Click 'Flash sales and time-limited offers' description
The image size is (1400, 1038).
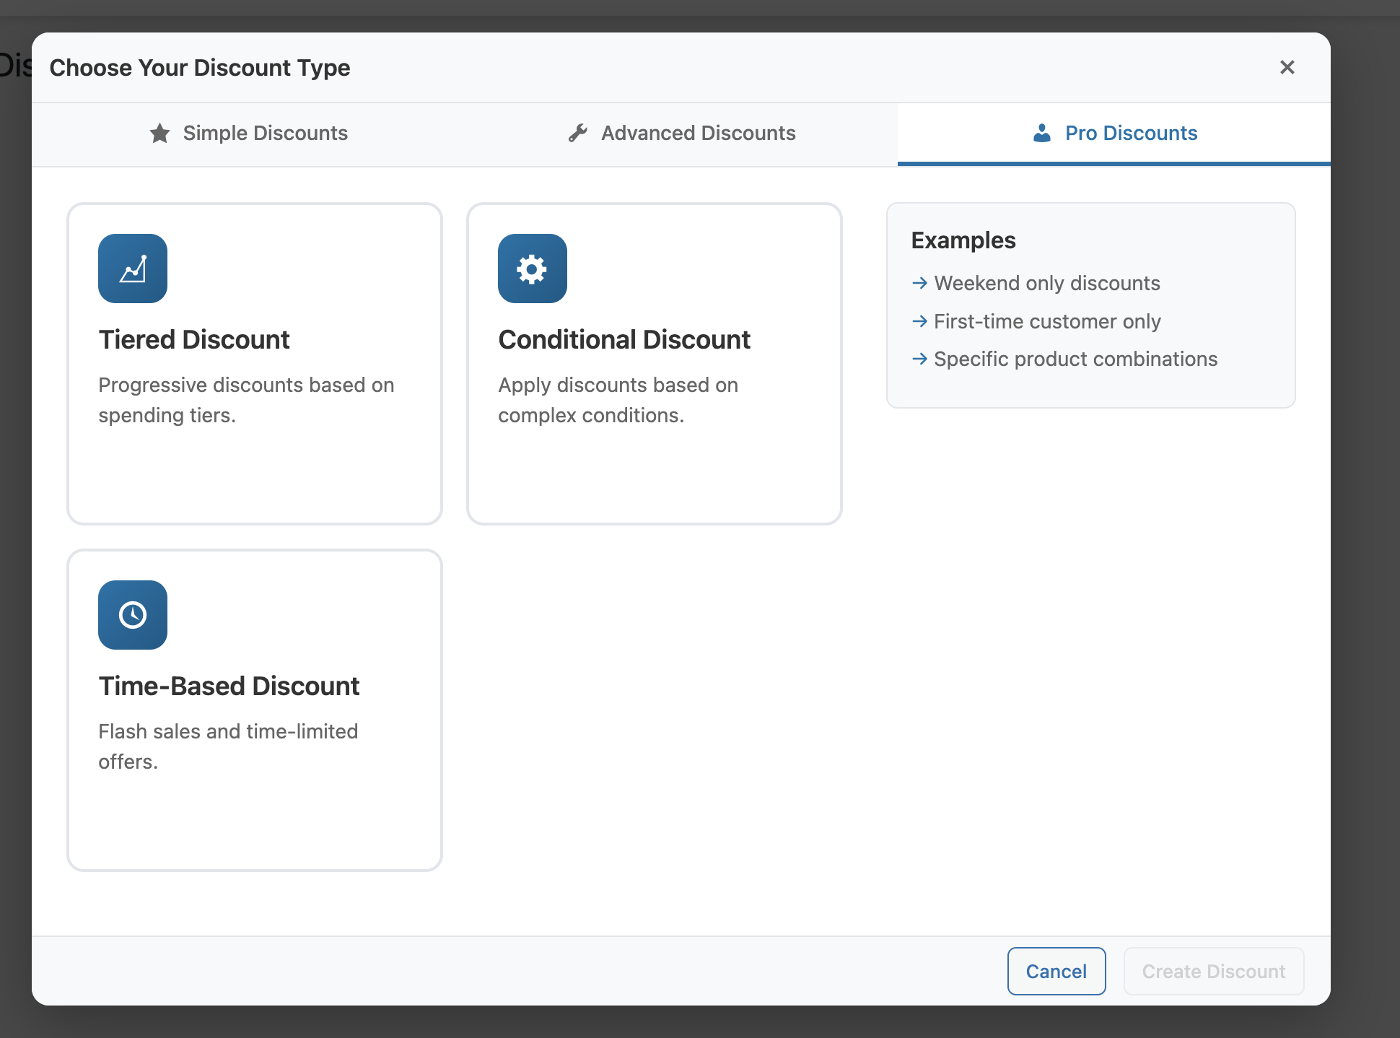point(228,746)
